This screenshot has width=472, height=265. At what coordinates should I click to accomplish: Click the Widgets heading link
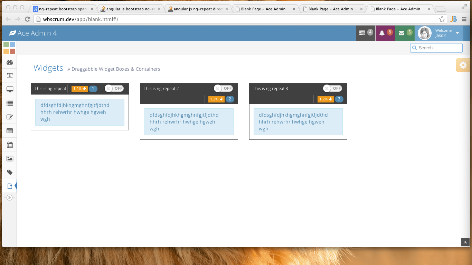[x=48, y=68]
